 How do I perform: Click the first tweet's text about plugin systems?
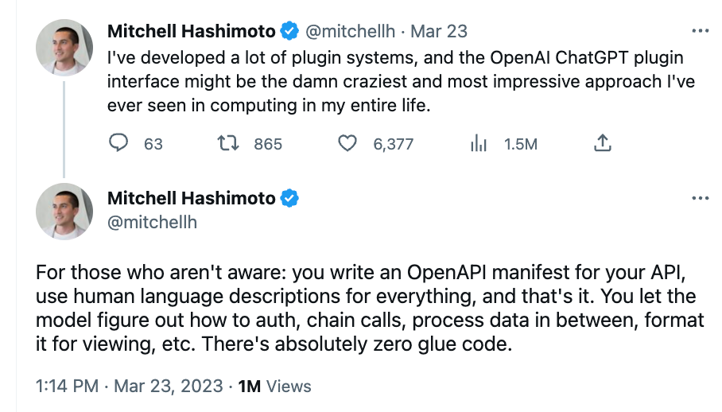pos(401,81)
